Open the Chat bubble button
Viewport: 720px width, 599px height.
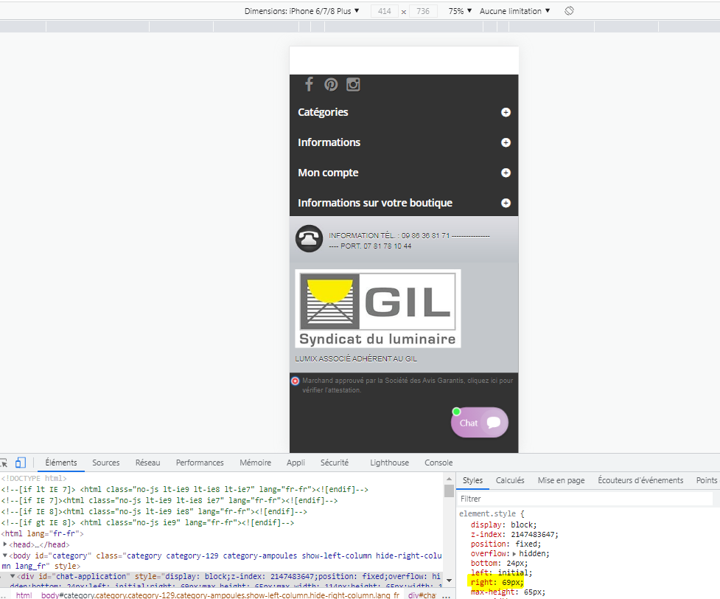pyautogui.click(x=480, y=423)
